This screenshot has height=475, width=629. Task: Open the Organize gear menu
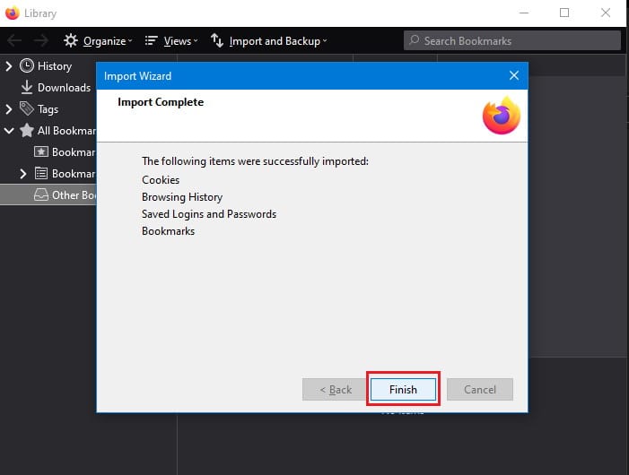[x=98, y=41]
